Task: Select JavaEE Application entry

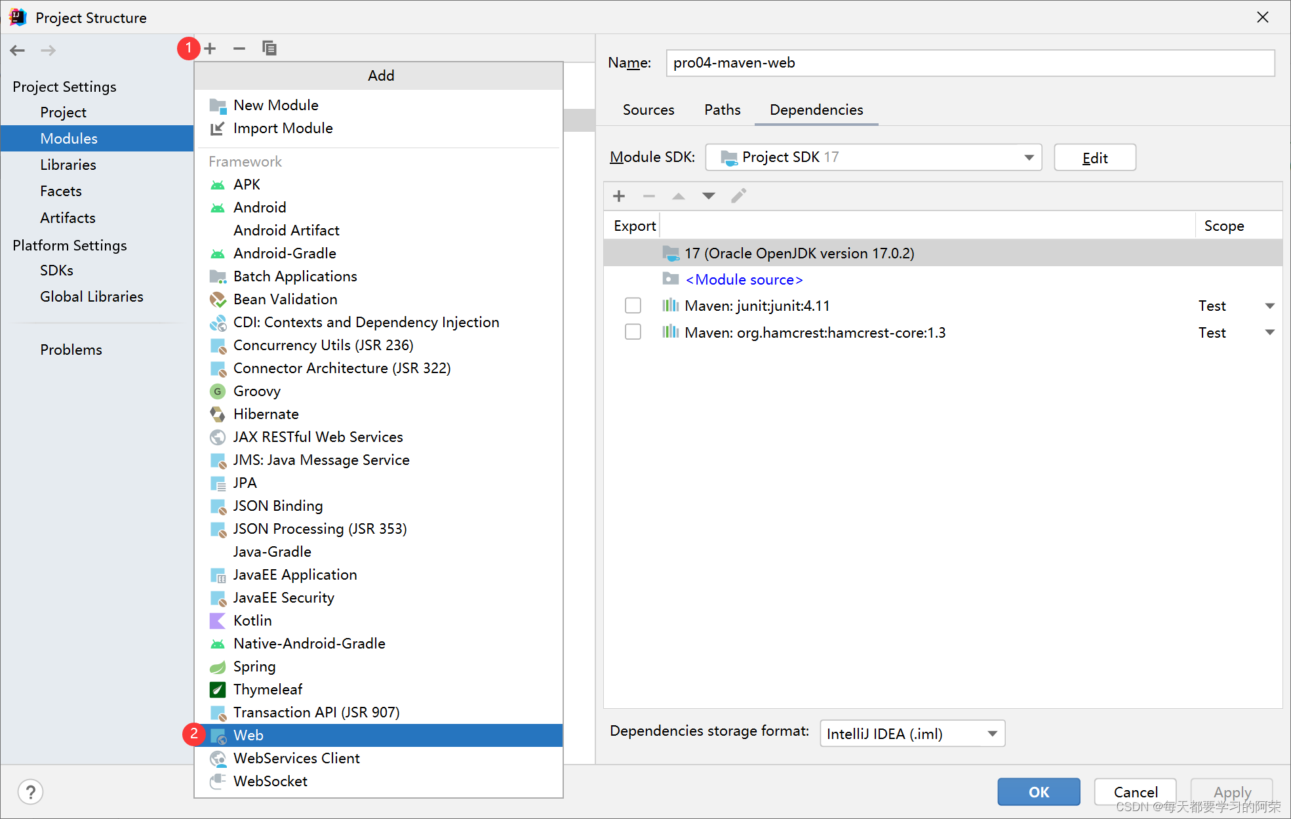Action: tap(379, 574)
